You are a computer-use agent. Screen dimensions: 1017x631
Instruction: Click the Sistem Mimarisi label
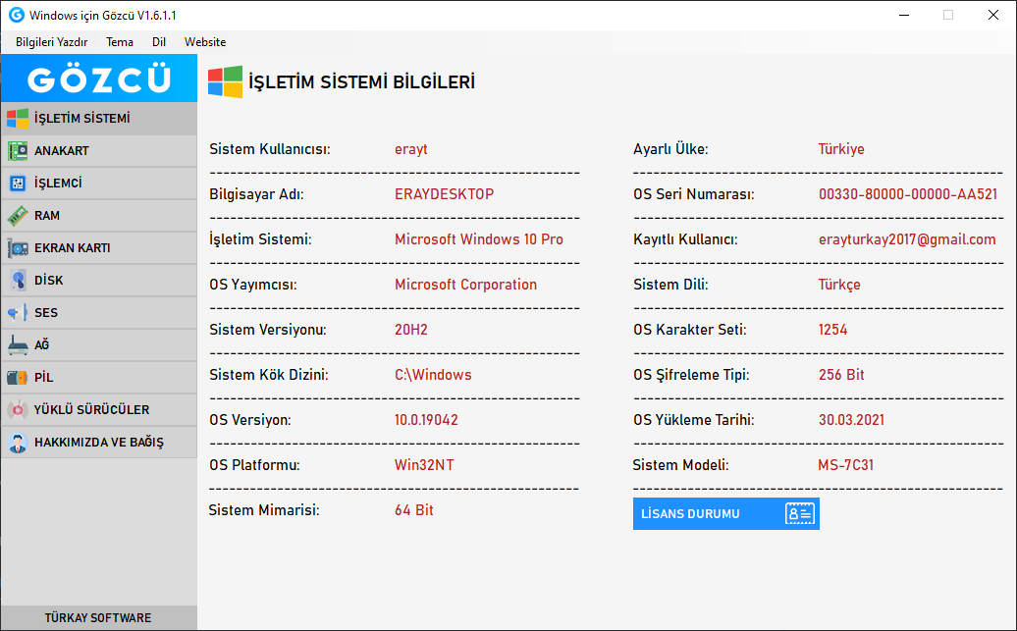click(x=264, y=510)
